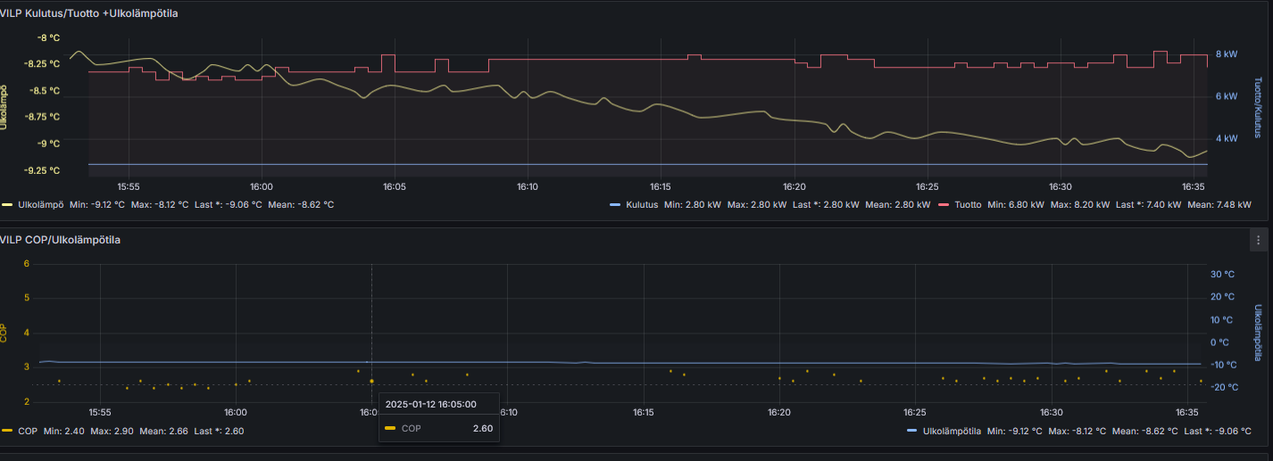1273x461 pixels.
Task: Click the yellow COP legend color marker
Action: pyautogui.click(x=7, y=431)
